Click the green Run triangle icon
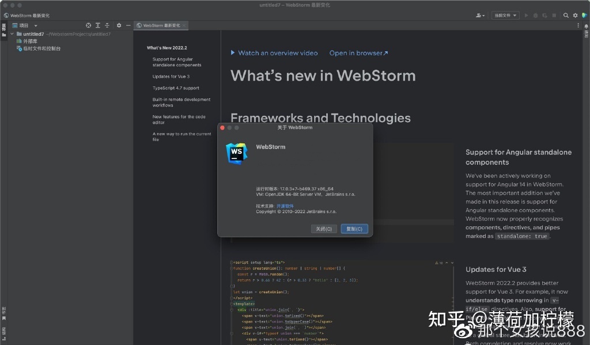 tap(526, 16)
